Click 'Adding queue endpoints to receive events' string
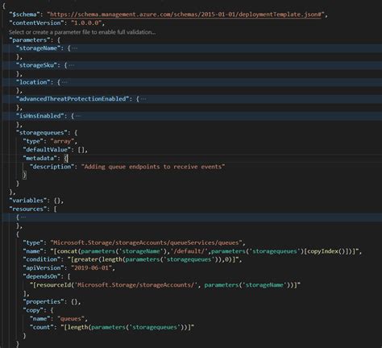Viewport: 382px width, 348px height. coord(153,167)
